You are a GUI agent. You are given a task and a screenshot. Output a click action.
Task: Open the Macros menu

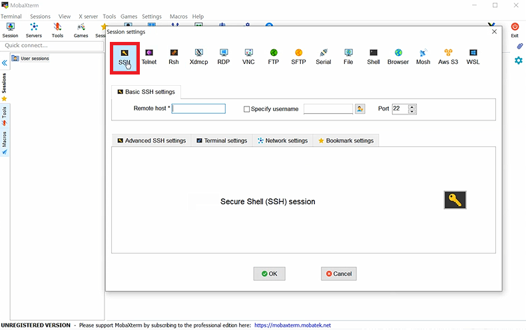click(x=178, y=17)
